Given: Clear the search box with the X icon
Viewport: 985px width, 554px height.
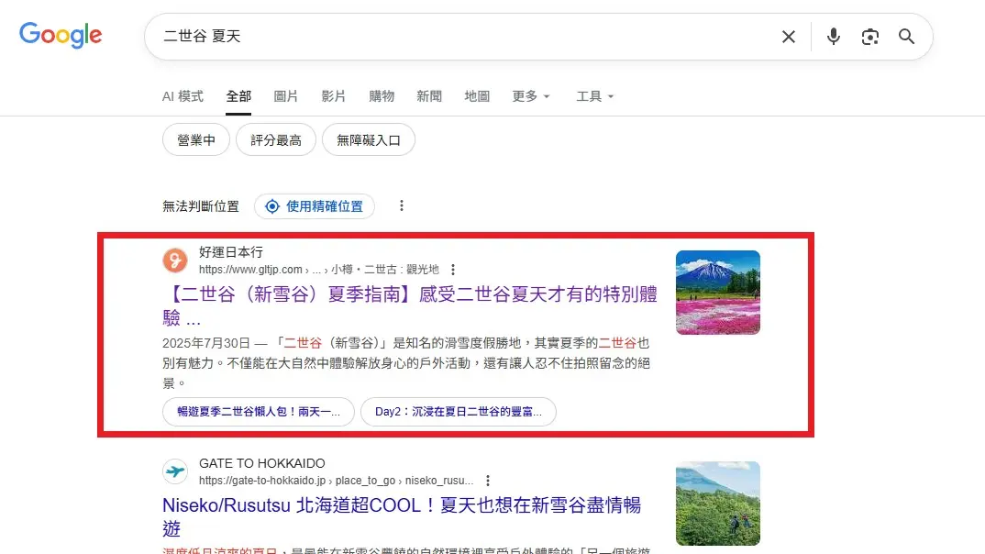Looking at the screenshot, I should [x=789, y=37].
